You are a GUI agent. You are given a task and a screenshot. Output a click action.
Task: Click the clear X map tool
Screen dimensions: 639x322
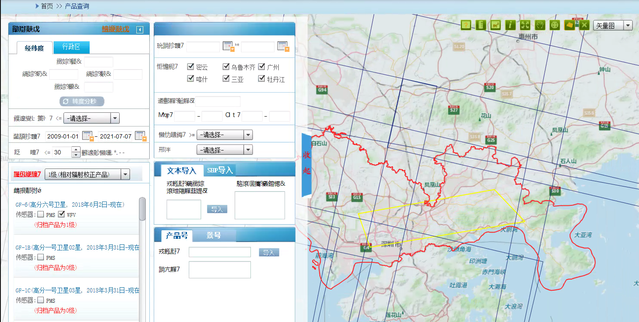584,25
